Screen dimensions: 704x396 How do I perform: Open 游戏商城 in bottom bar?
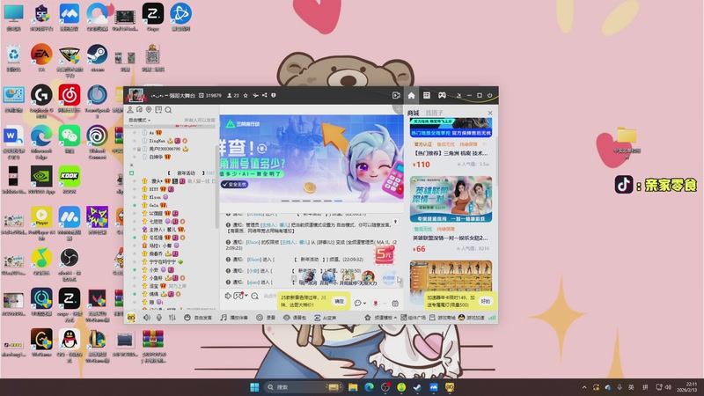(443, 318)
